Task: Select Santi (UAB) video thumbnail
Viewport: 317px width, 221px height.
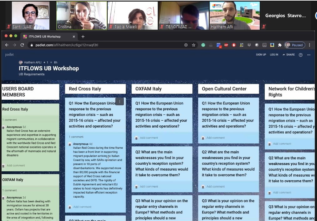Action: tap(31, 16)
